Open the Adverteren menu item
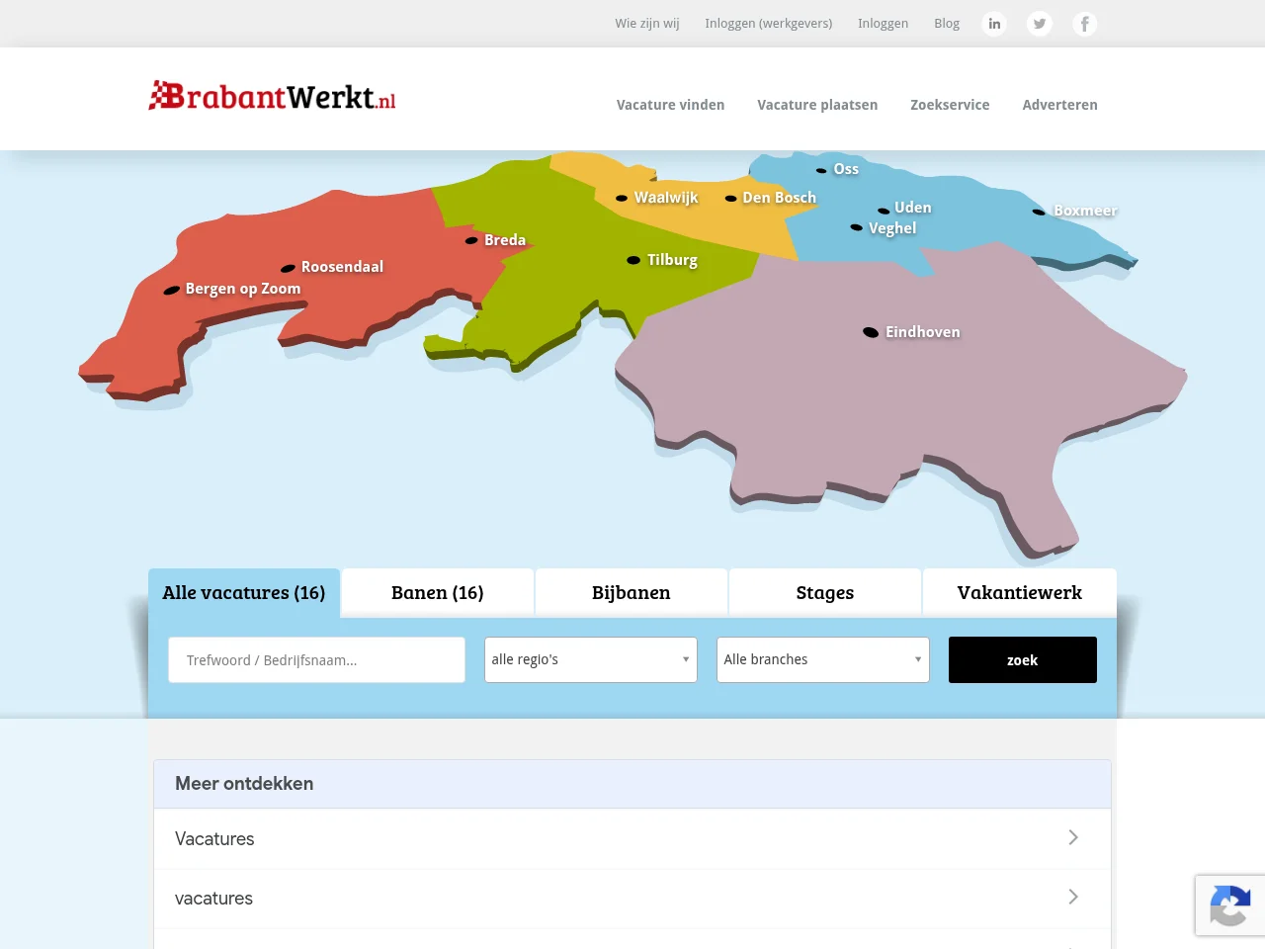Image resolution: width=1265 pixels, height=949 pixels. (x=1059, y=105)
